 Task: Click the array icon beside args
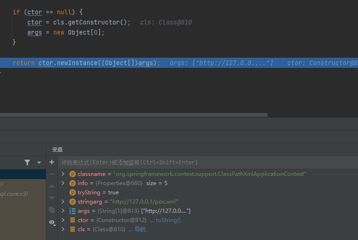tap(72, 211)
